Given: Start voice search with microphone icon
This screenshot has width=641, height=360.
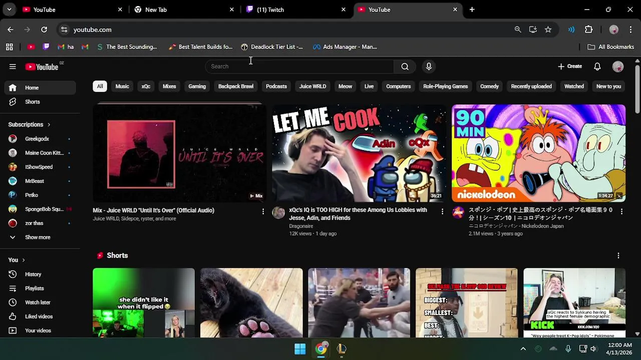Looking at the screenshot, I should click(429, 66).
